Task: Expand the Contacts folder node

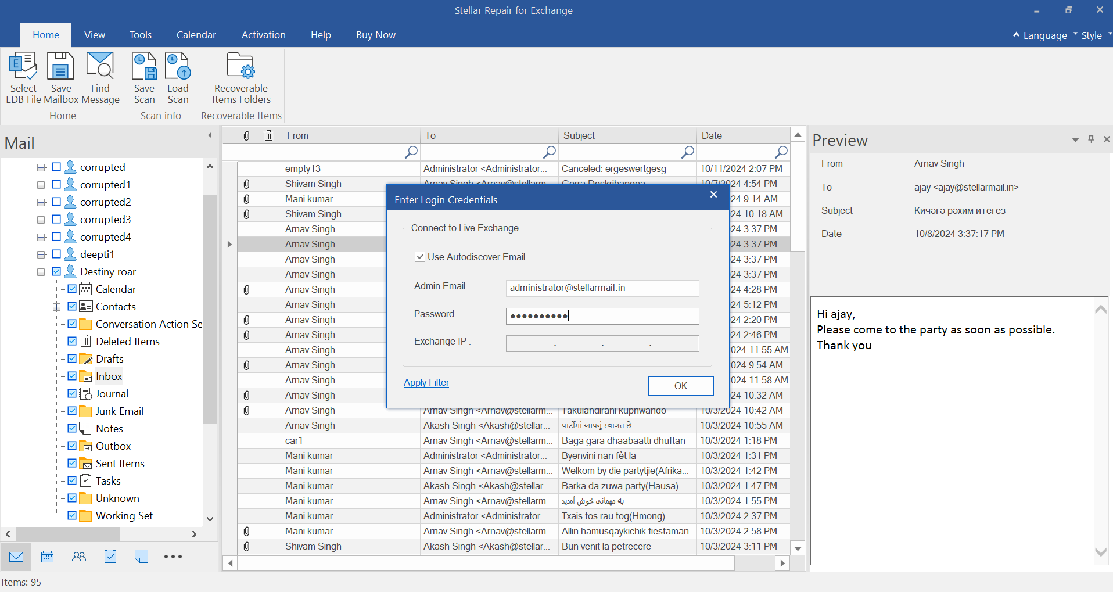Action: [x=56, y=307]
